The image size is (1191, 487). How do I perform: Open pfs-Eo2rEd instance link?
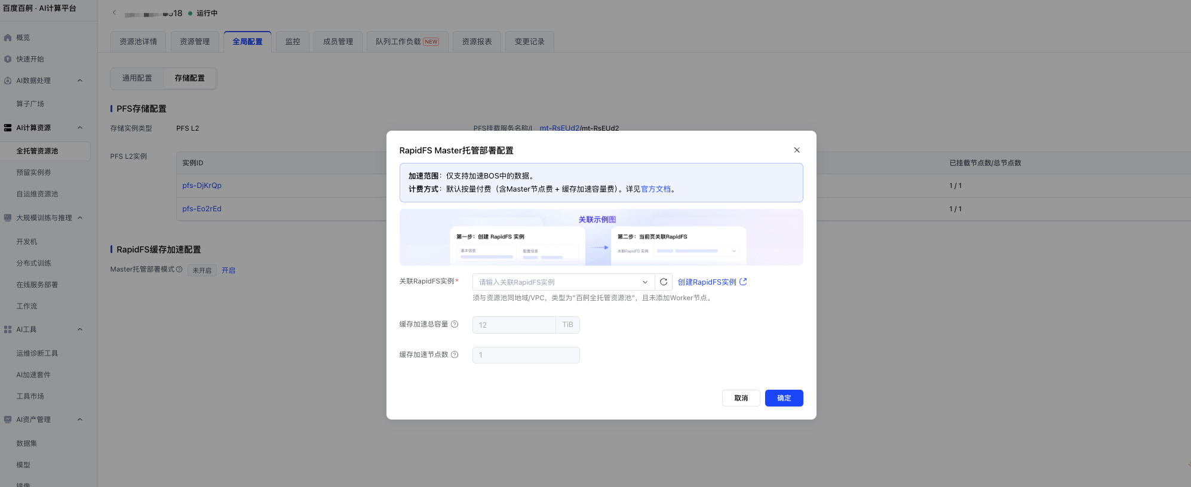point(202,209)
